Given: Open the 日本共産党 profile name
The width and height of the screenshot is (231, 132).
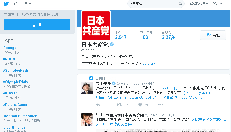Looking at the screenshot, I should coord(95,45).
